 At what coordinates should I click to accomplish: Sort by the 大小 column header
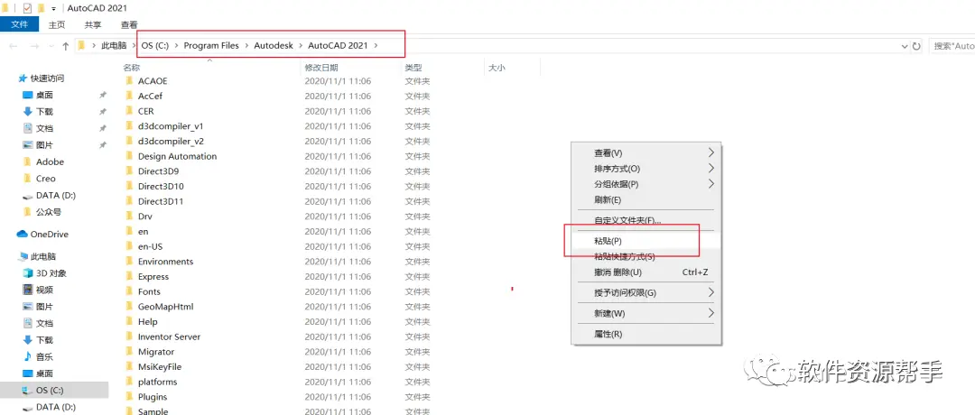[x=497, y=67]
